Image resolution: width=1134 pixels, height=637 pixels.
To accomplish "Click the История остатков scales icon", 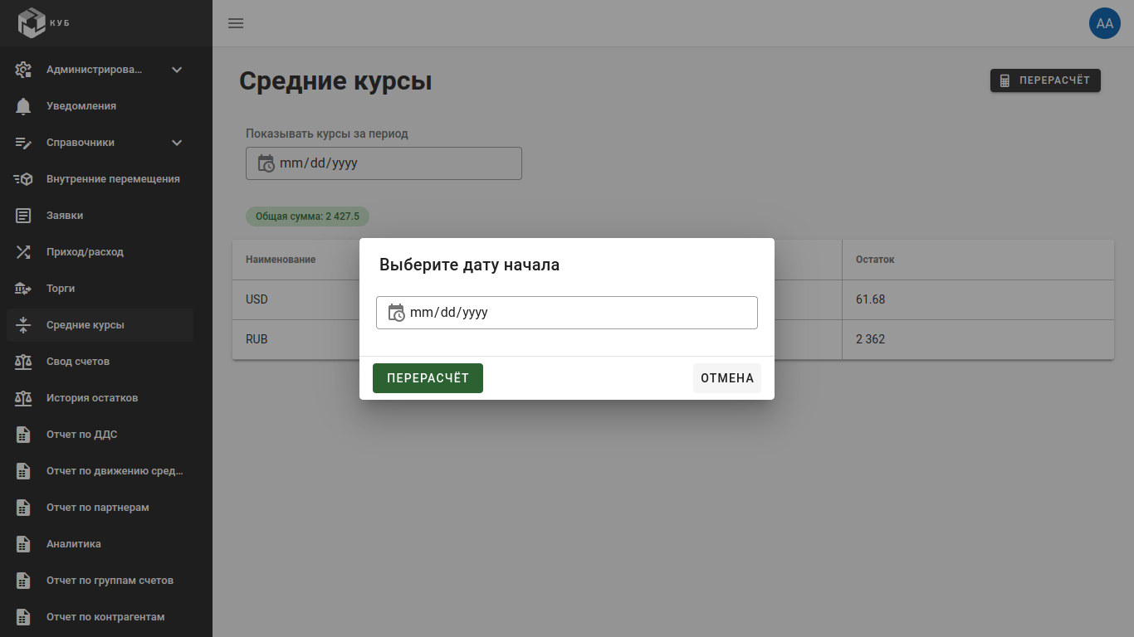I will coord(23,398).
